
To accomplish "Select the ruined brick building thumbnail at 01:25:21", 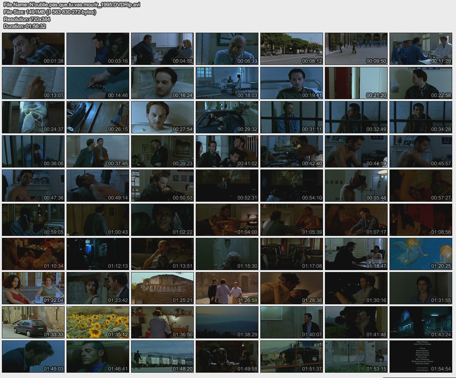I will pyautogui.click(x=162, y=288).
